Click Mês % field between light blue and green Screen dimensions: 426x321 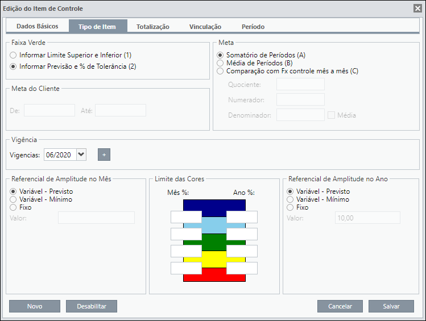click(187, 234)
